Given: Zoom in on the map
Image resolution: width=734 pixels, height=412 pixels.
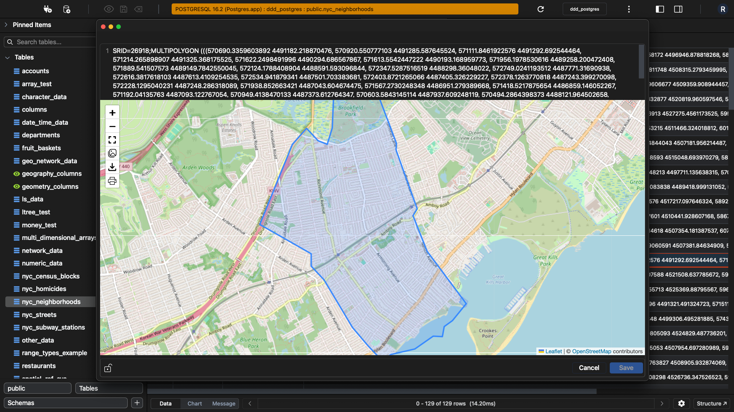Looking at the screenshot, I should [112, 113].
